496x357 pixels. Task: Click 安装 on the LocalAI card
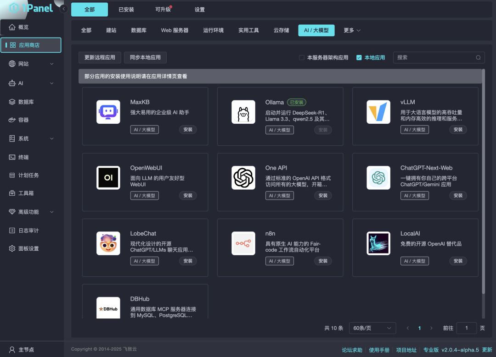click(458, 261)
